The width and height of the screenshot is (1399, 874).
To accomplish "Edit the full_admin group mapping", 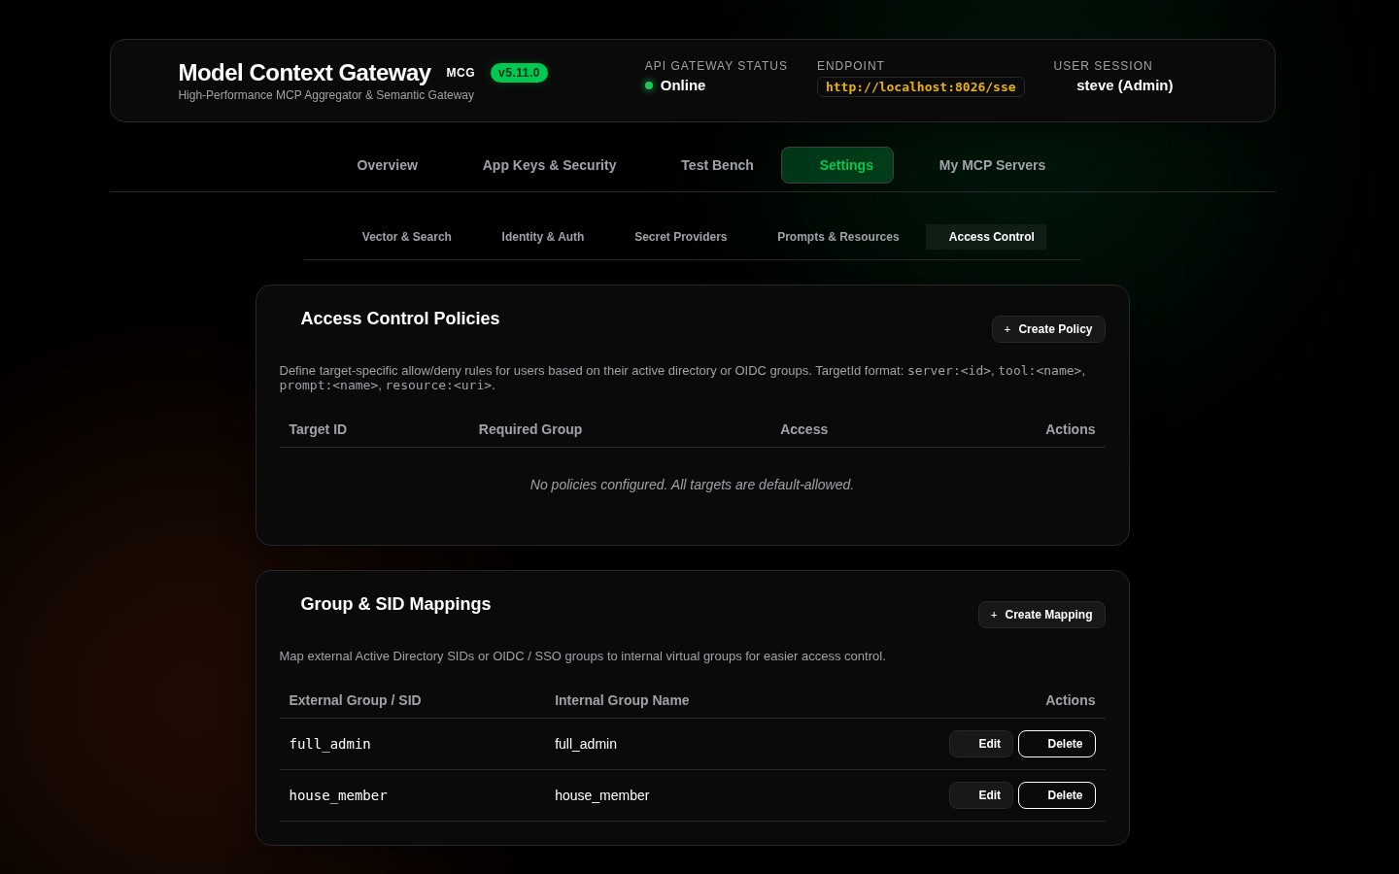I will click(981, 744).
